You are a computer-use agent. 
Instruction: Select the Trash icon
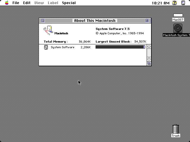(x=175, y=129)
